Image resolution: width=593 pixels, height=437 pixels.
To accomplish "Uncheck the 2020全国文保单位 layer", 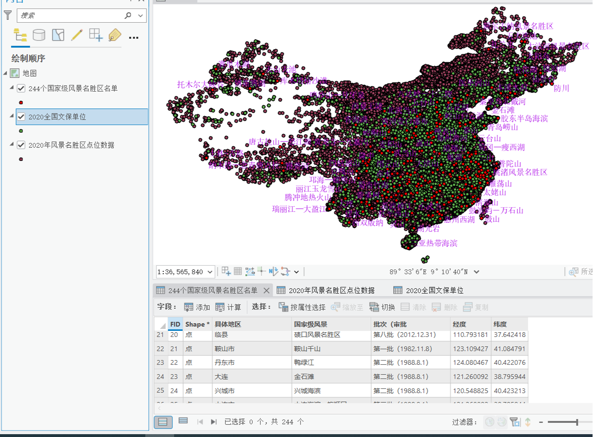I will [21, 117].
